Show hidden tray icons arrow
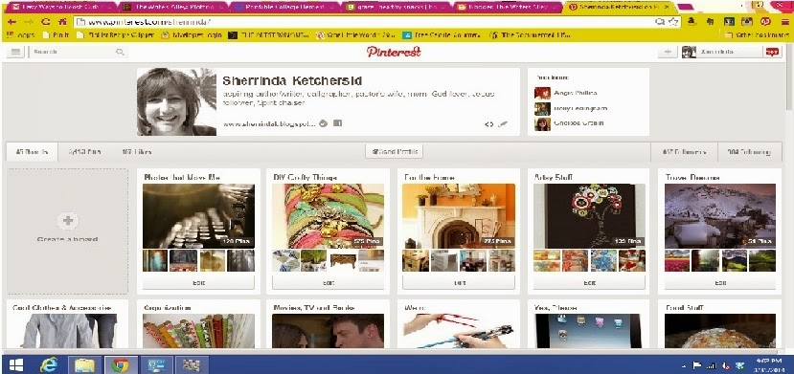 [x=684, y=365]
